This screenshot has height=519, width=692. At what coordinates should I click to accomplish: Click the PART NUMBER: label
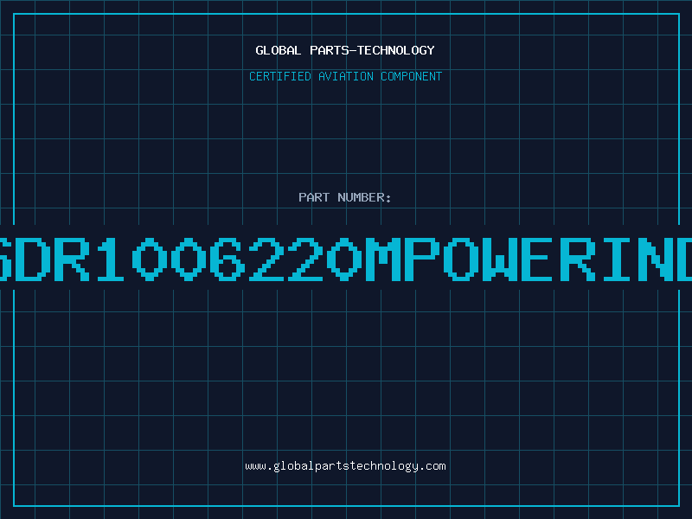pyautogui.click(x=345, y=197)
